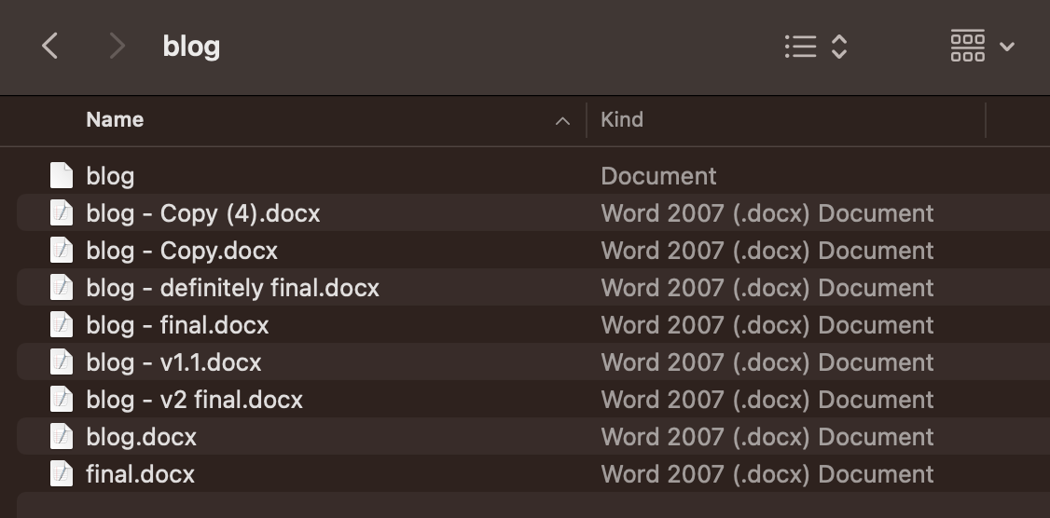Click the blog - final.docx file icon
1050x518 pixels.
[62, 325]
